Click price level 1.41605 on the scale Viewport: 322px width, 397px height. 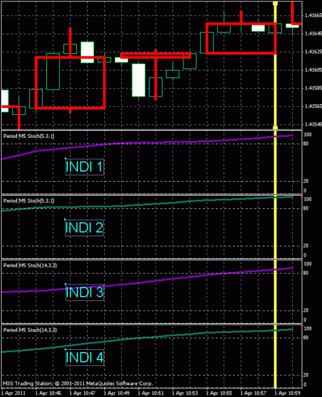point(313,70)
